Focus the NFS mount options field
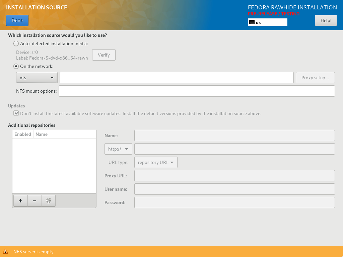 click(x=197, y=91)
